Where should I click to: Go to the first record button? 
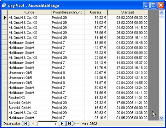[26, 123]
